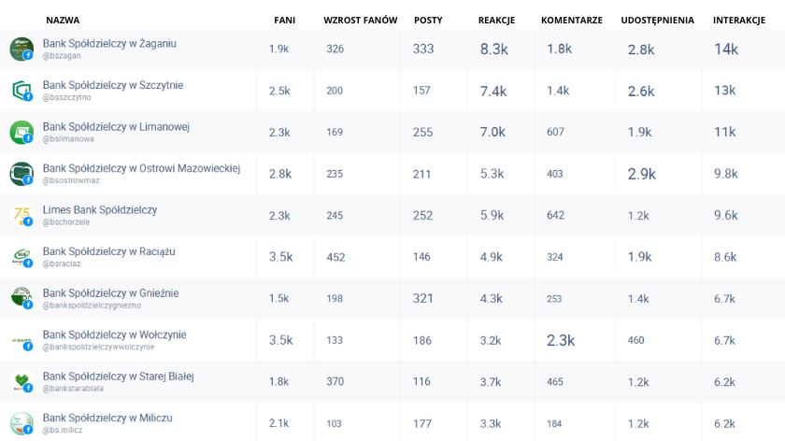Sort by WZROST FANÓW column header
The image size is (785, 441).
[x=360, y=20]
